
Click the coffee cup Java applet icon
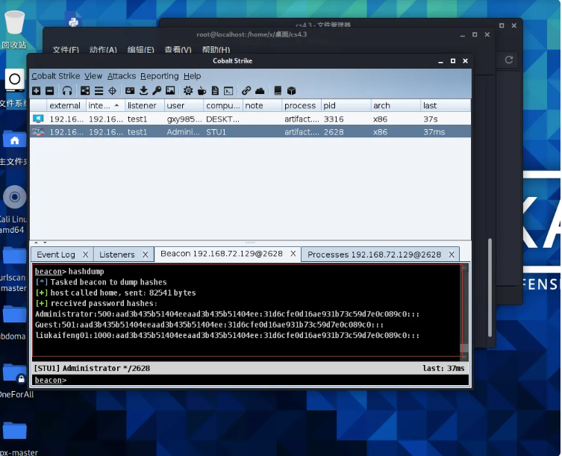(x=202, y=91)
